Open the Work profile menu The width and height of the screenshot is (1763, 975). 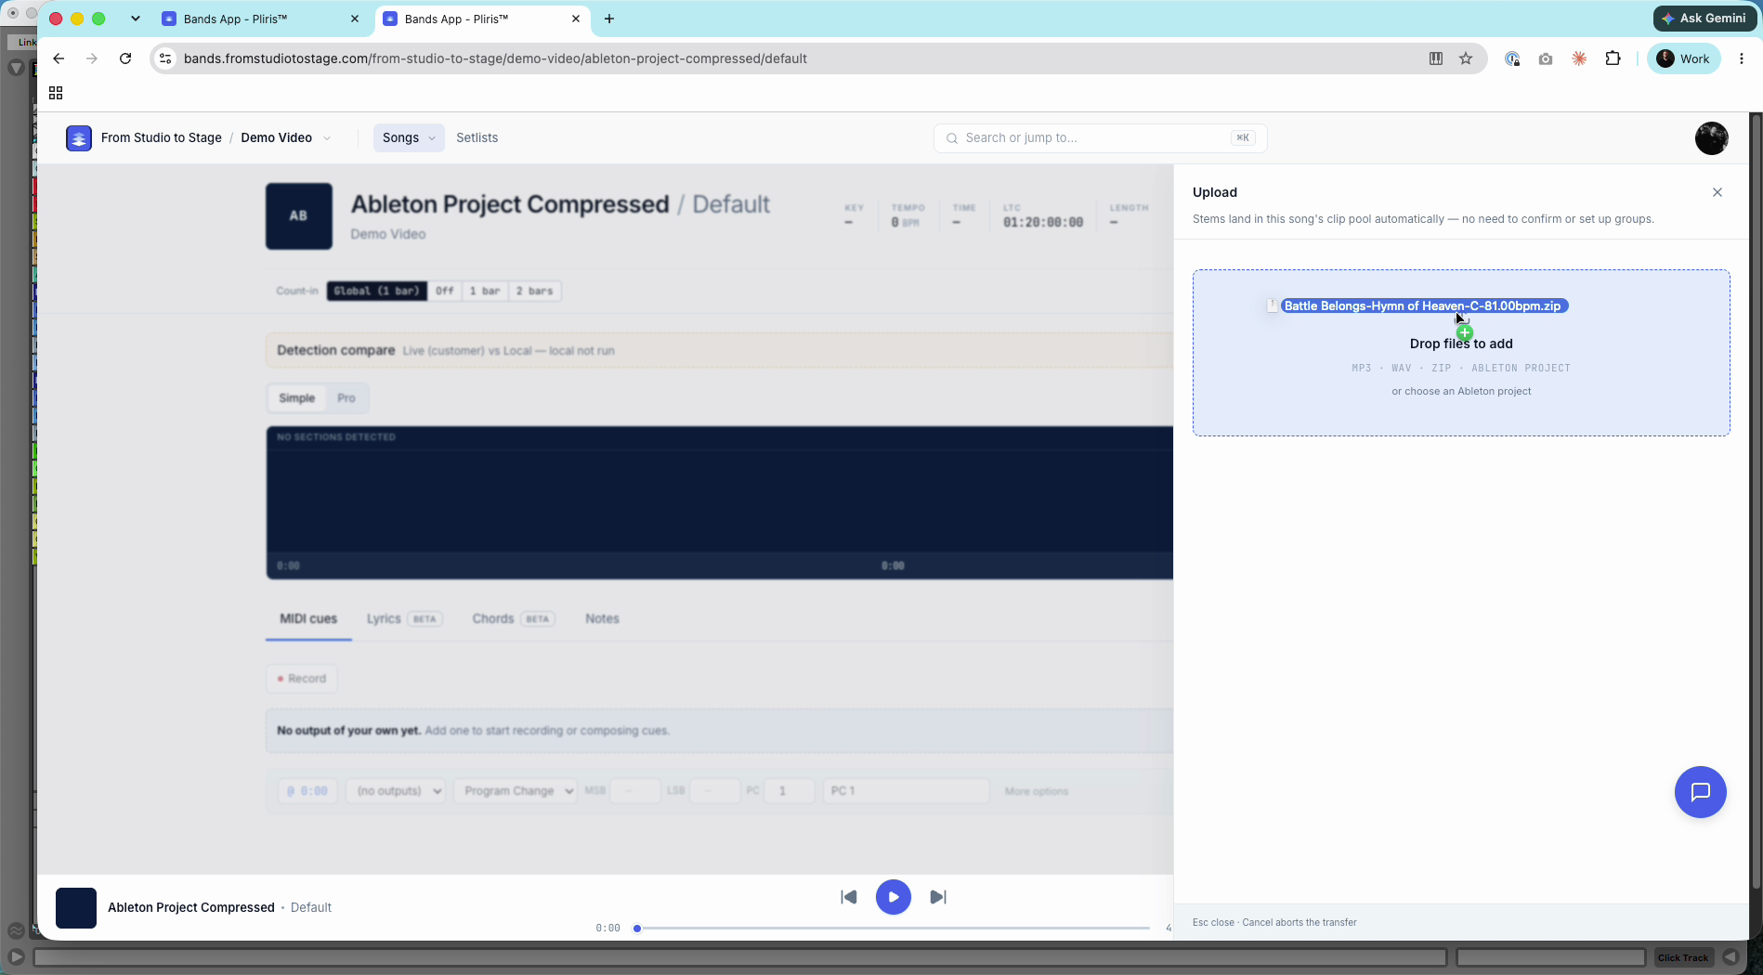point(1684,58)
